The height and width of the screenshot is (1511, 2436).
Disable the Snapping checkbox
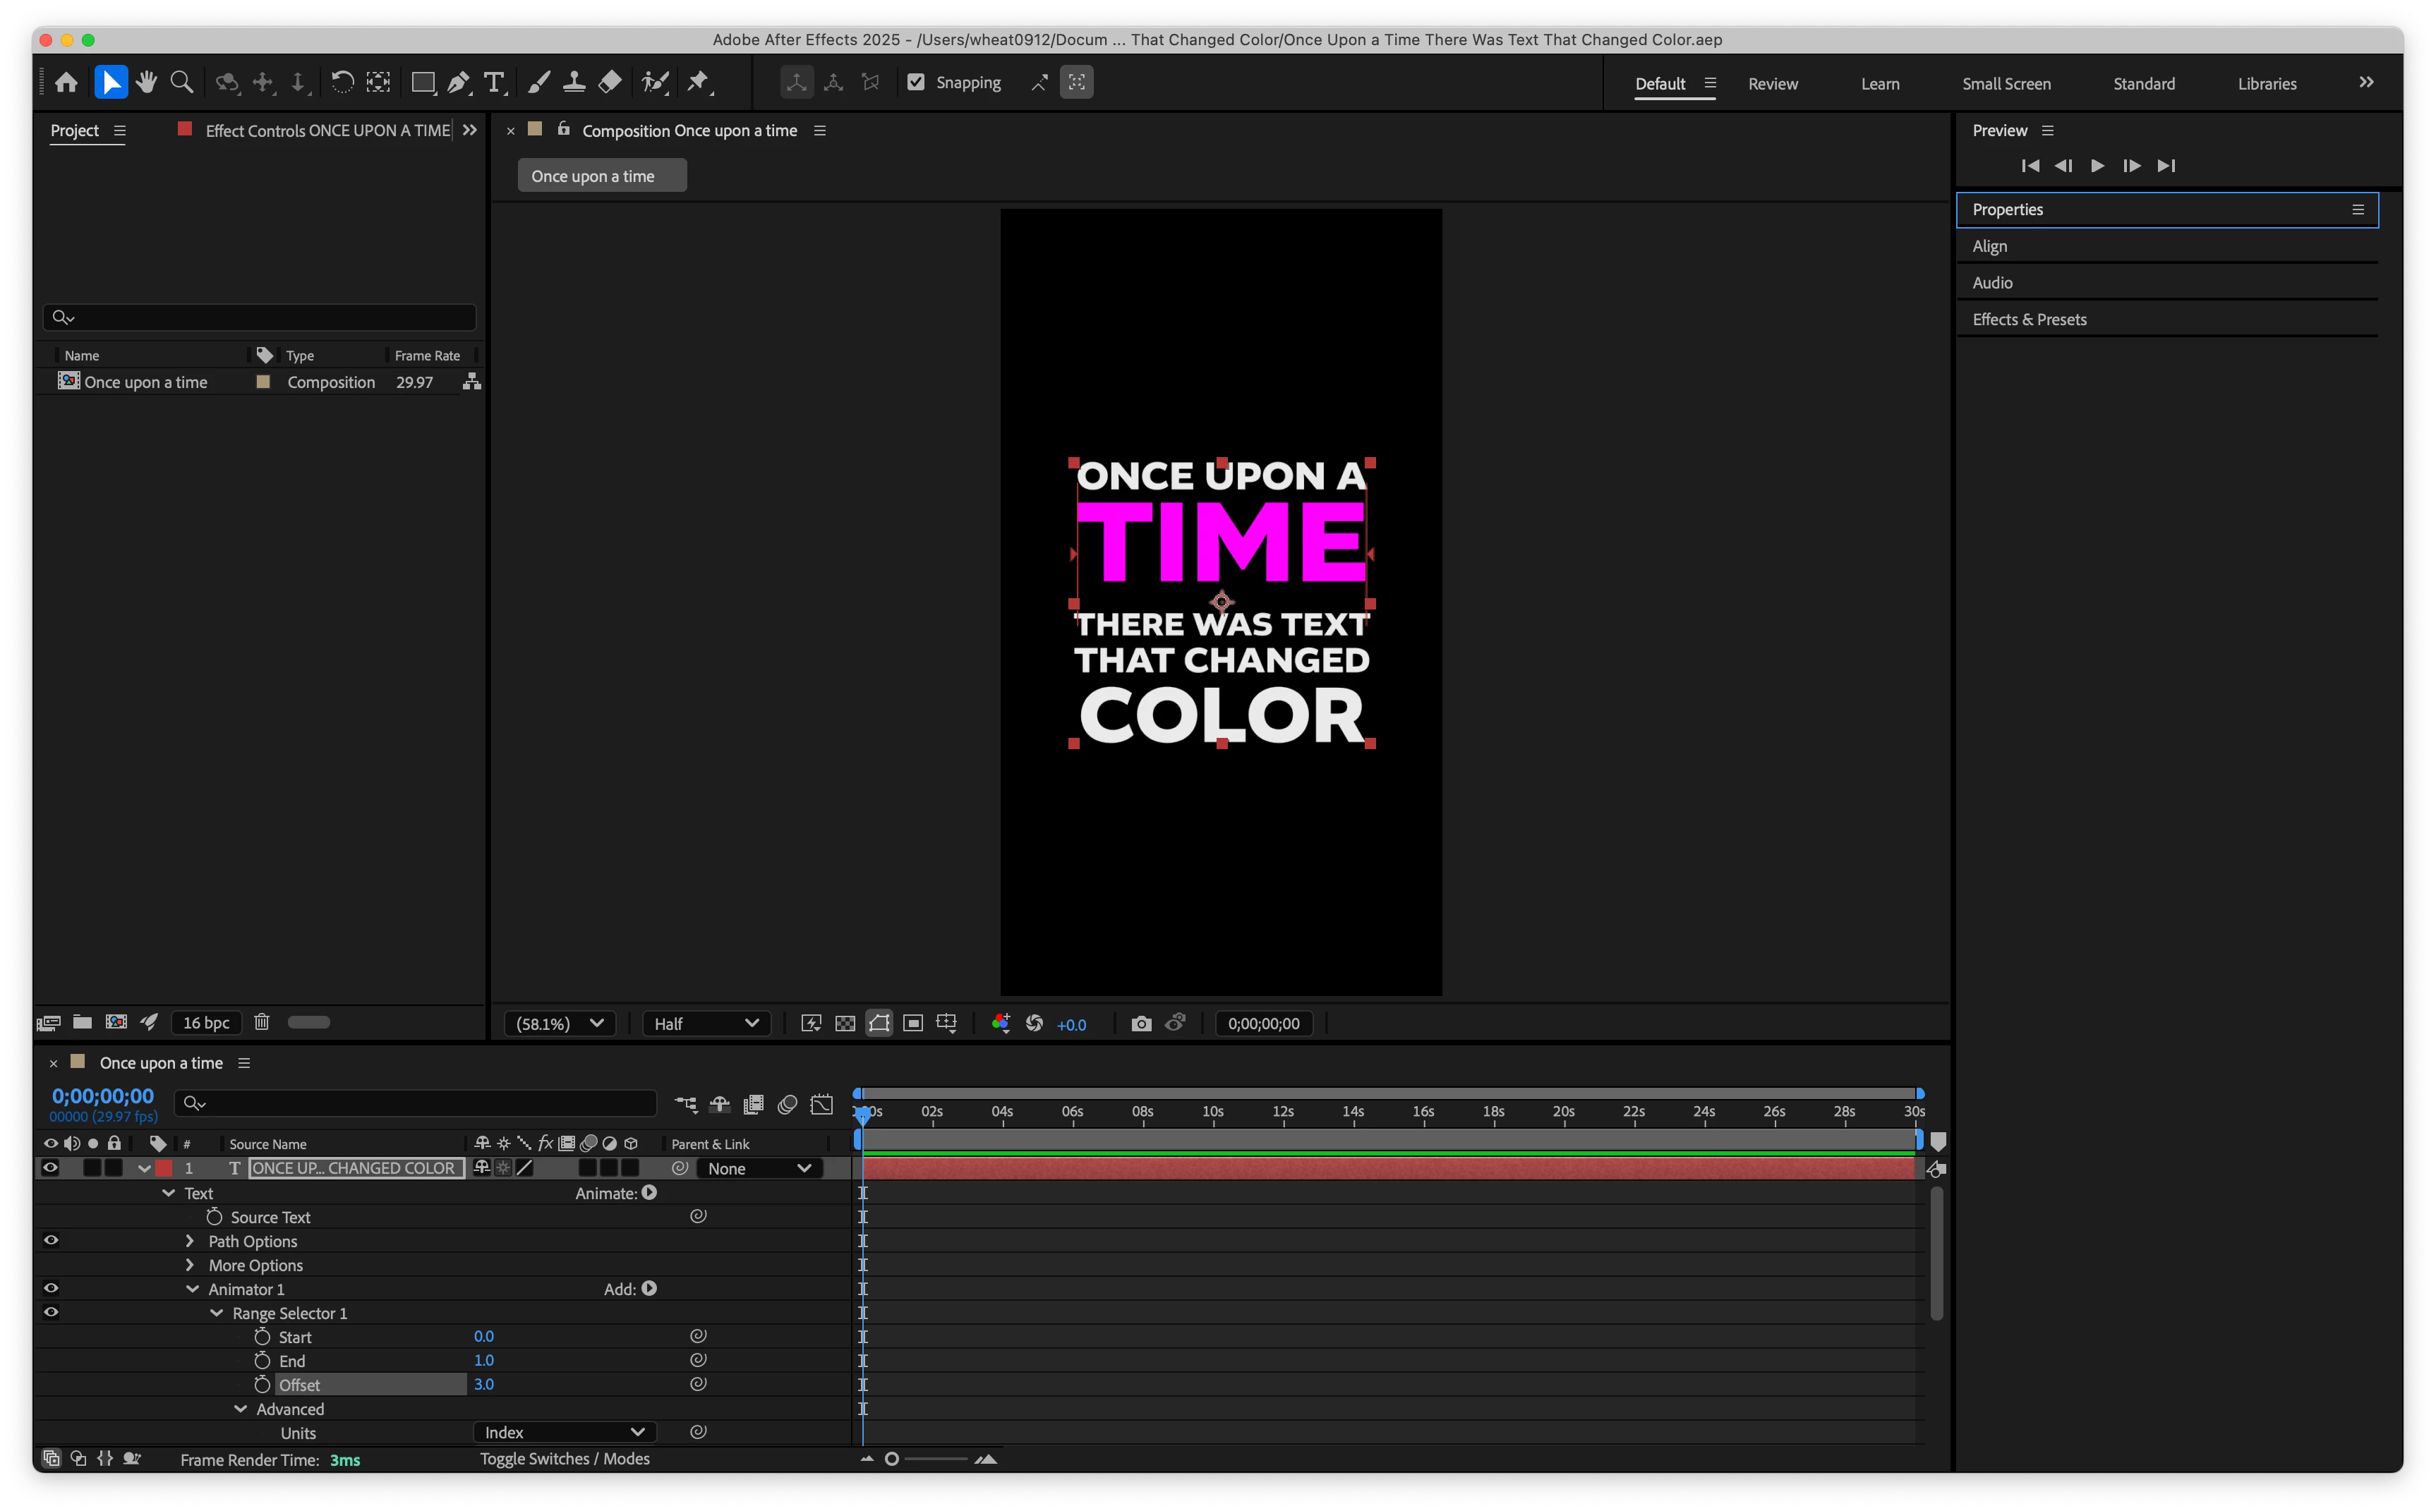coord(916,82)
